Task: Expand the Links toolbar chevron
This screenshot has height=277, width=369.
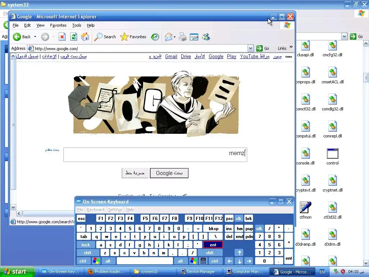Action: click(x=291, y=47)
